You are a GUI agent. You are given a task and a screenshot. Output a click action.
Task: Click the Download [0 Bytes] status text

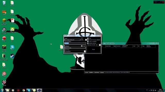coord(125,72)
